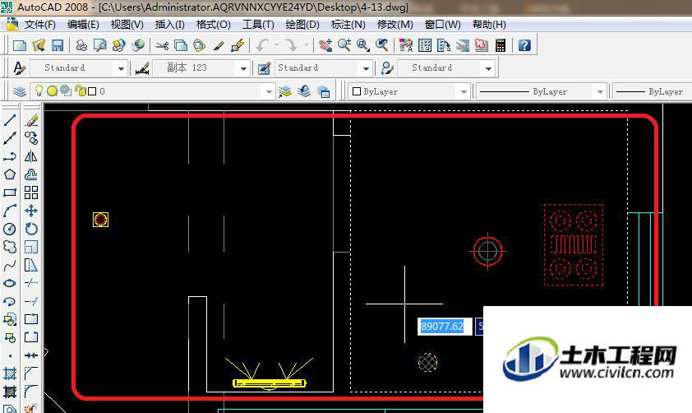Image resolution: width=692 pixels, height=413 pixels.
Task: Select the Hatch tool
Action: click(10, 374)
